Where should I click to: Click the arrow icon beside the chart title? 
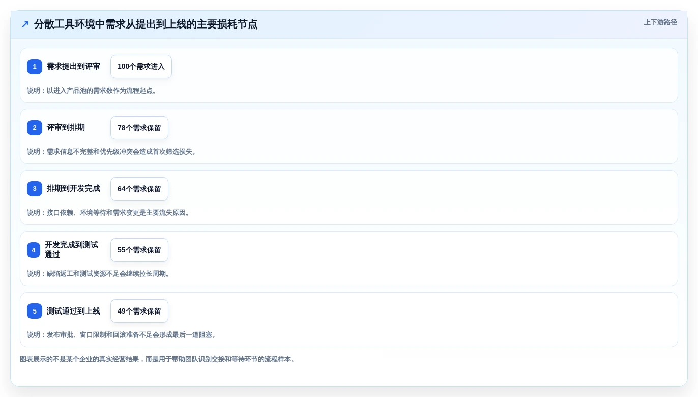pyautogui.click(x=25, y=24)
